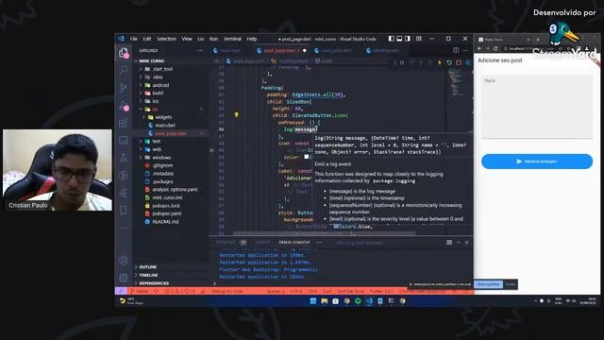
Task: Toggle secondary side bar layout button
Action: 408,39
